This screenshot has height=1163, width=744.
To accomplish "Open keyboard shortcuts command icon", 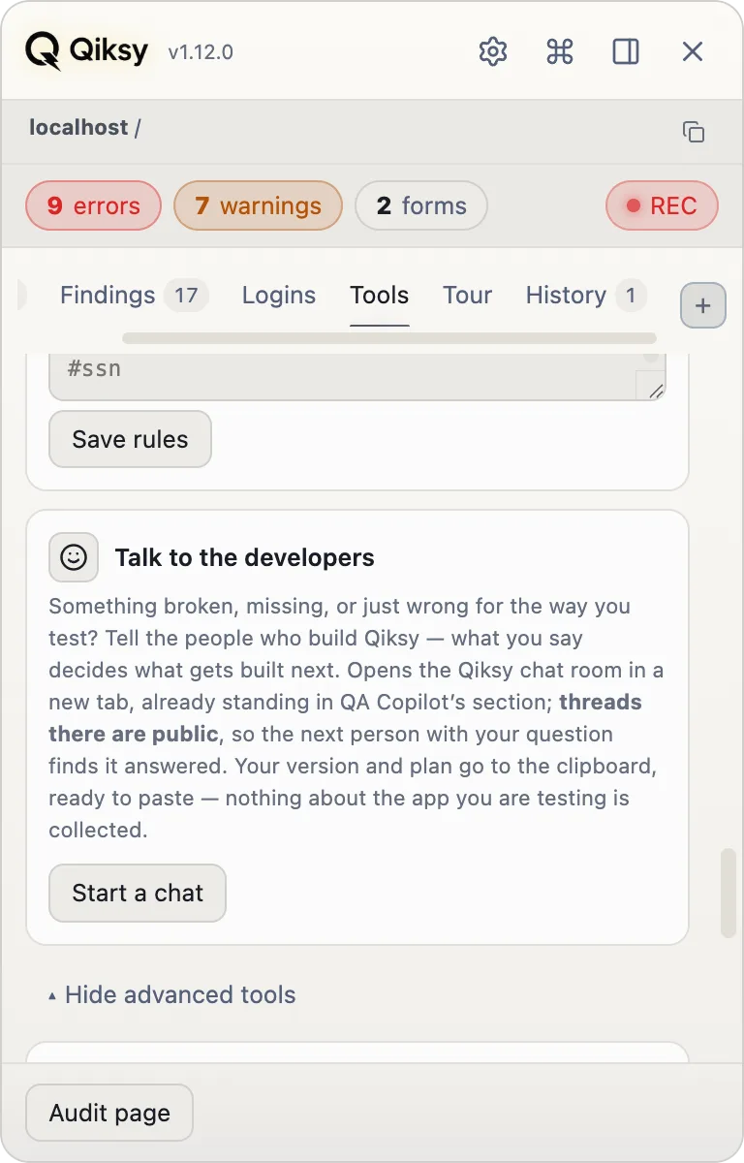I will click(x=560, y=51).
